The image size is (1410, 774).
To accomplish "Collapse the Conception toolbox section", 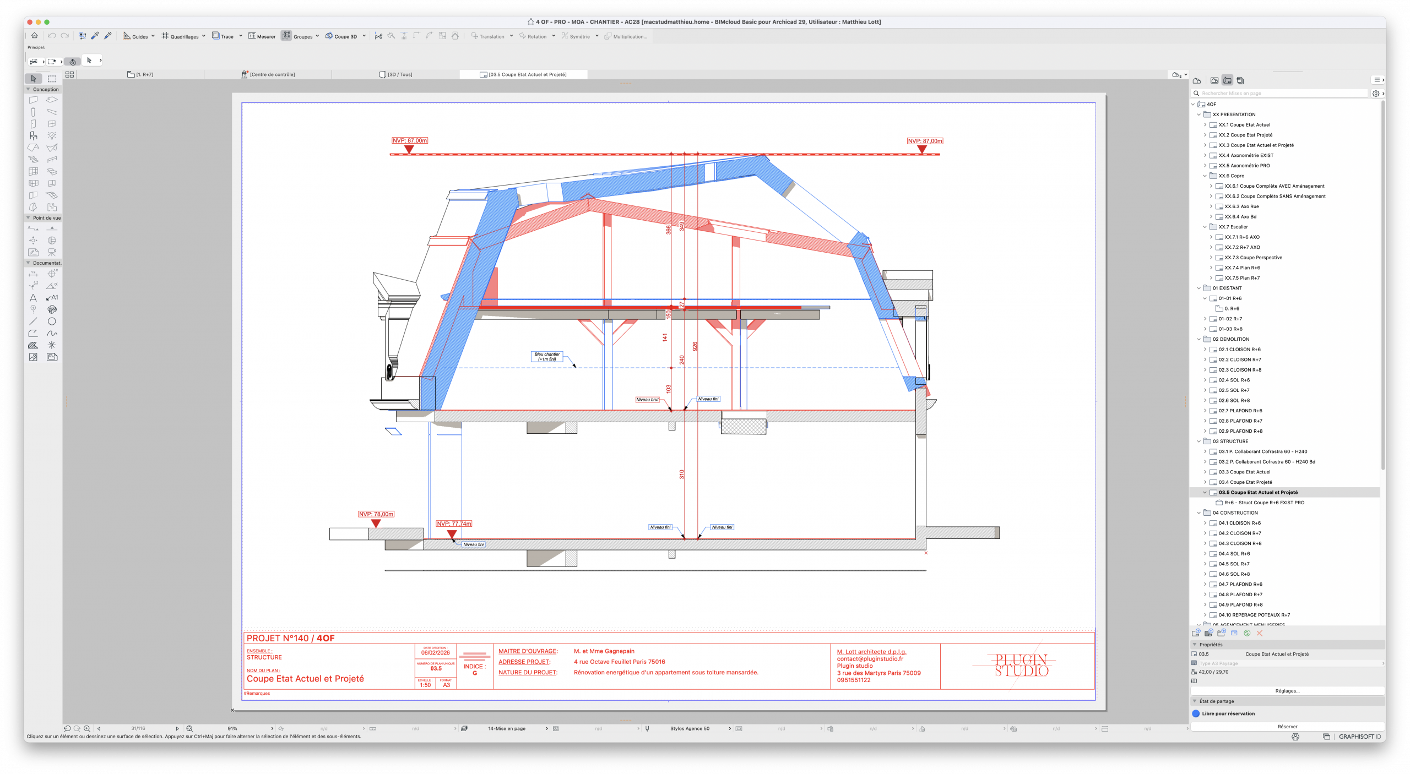I will coord(29,89).
